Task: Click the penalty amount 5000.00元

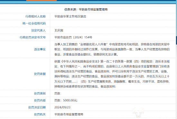Action: click(70, 100)
